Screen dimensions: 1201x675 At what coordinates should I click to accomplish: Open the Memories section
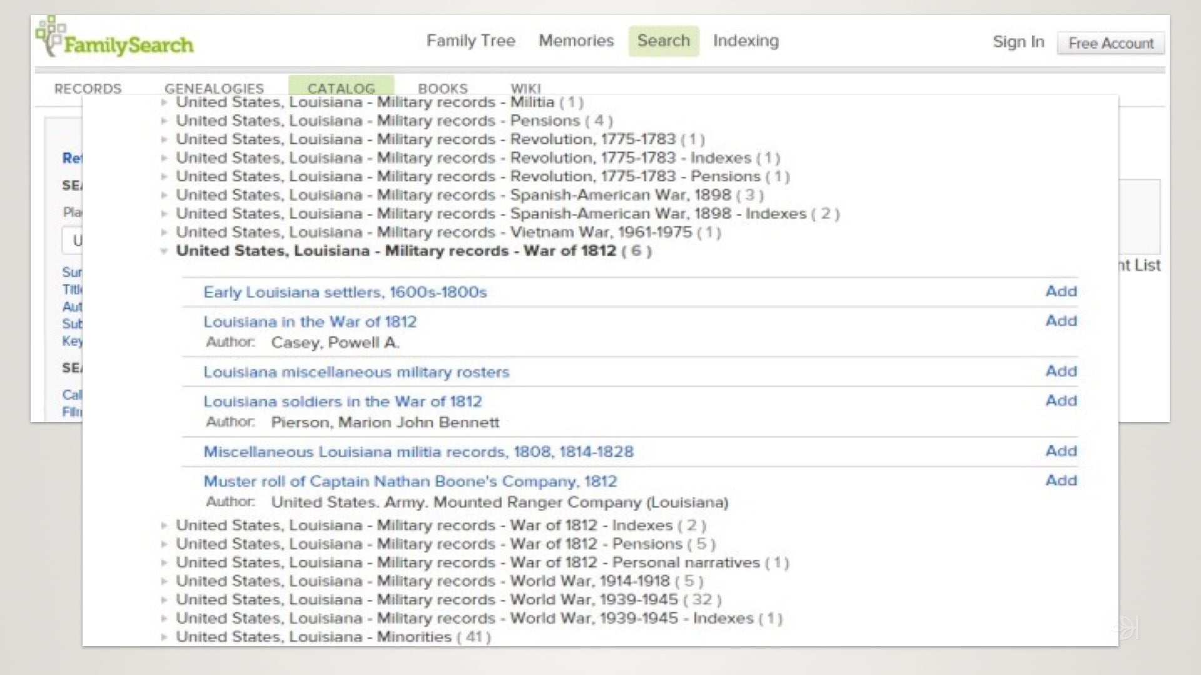(x=575, y=41)
